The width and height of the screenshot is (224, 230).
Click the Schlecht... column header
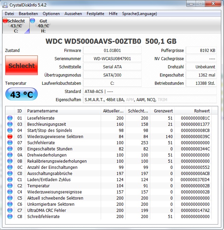click(138, 111)
